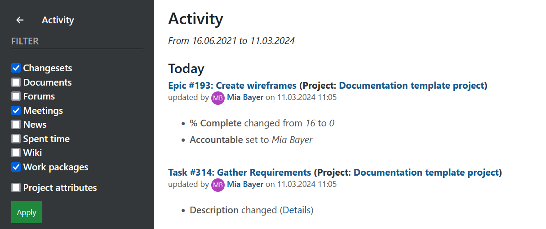Click Mia Bayer's avatar under Task #314
The height and width of the screenshot is (229, 546).
(218, 185)
